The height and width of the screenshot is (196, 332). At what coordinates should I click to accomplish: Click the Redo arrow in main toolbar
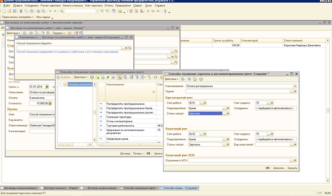click(55, 11)
